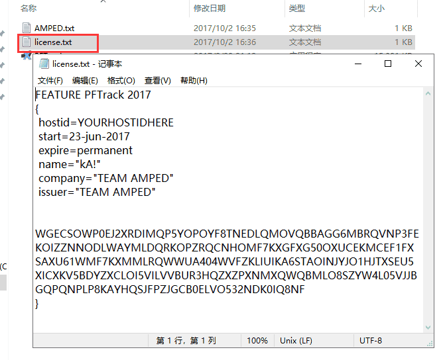Click the key line starting with XICXKV5BDYZ

click(226, 275)
